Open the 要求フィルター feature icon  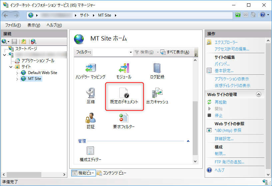click(124, 120)
